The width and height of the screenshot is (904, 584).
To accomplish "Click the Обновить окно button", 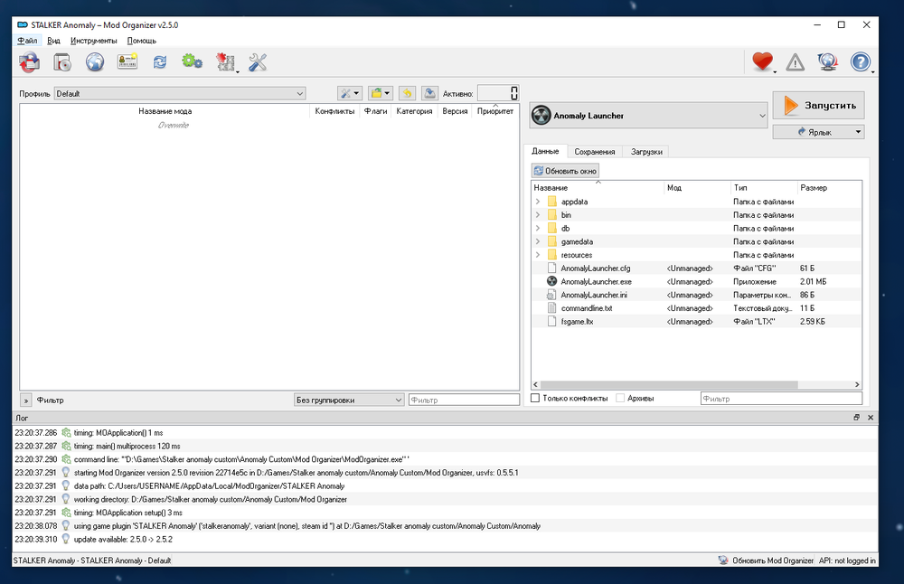I will click(566, 170).
